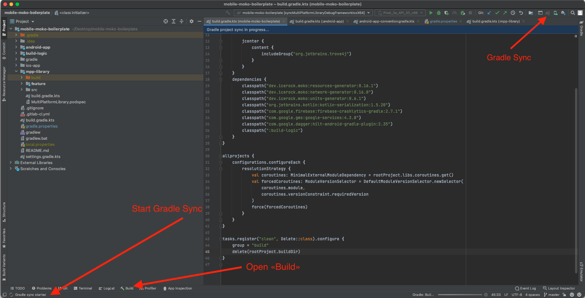
Task: Click the build hammer icon in the toolbar
Action: pyautogui.click(x=228, y=13)
